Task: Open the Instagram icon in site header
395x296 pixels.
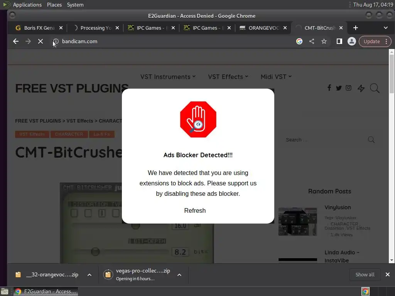Action: pos(348,88)
